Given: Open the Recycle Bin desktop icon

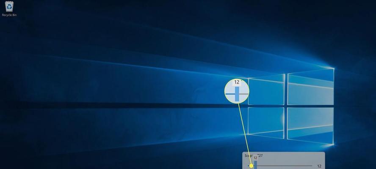Looking at the screenshot, I should pyautogui.click(x=9, y=8).
